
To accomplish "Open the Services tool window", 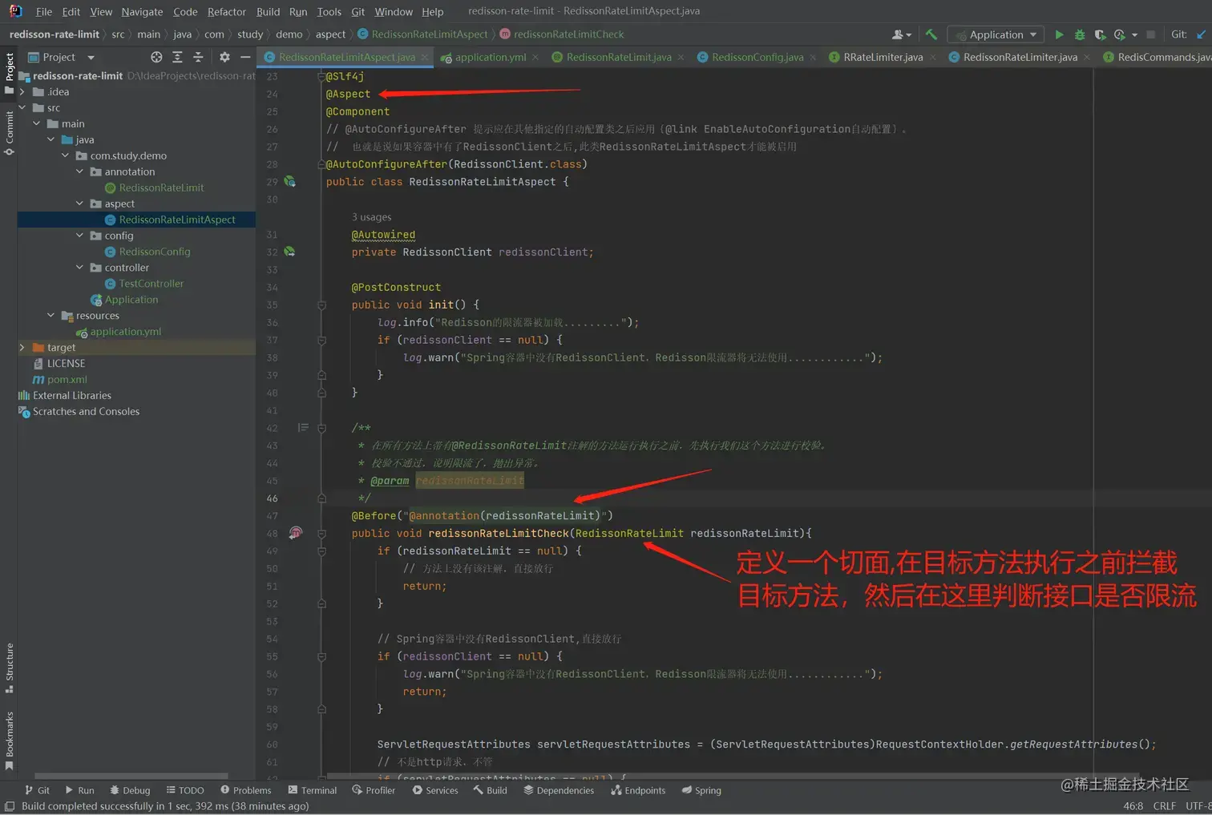I will click(435, 790).
